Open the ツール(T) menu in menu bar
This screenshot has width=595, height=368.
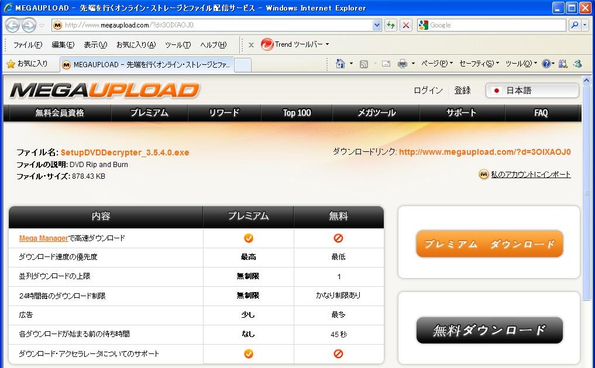point(178,45)
